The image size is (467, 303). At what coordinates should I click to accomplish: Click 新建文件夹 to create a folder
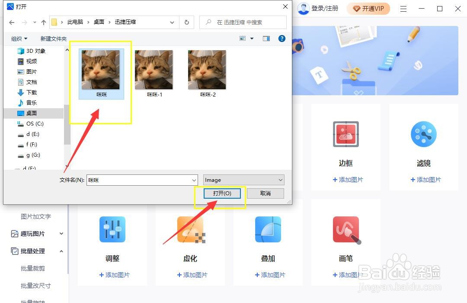(x=53, y=39)
